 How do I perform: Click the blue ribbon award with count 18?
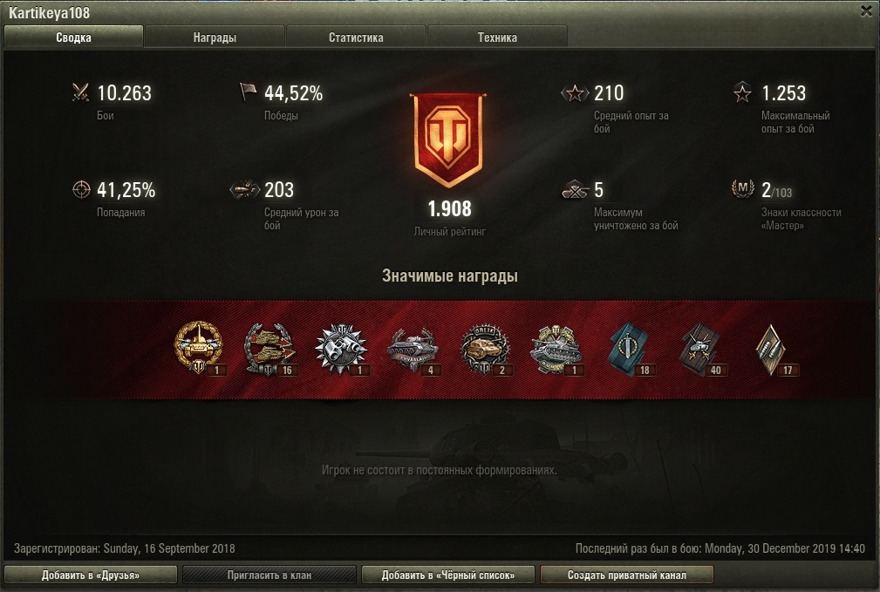629,349
